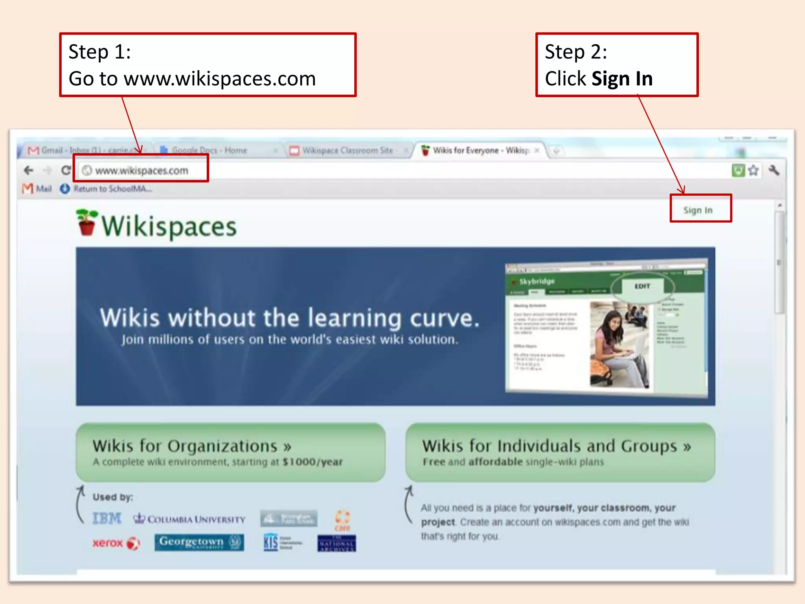
Task: Open Wikis for Organizations button
Action: (230, 452)
